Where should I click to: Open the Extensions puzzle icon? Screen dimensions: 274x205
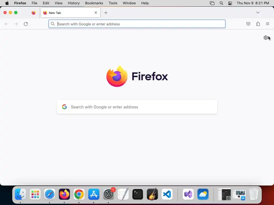click(x=258, y=24)
